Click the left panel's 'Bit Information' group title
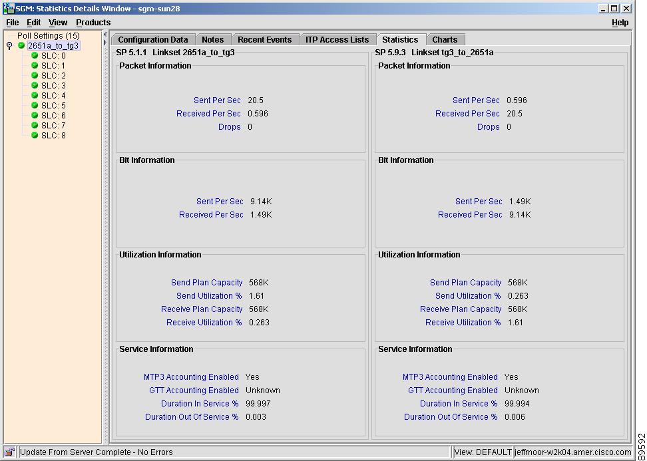The image size is (647, 461). pos(147,160)
